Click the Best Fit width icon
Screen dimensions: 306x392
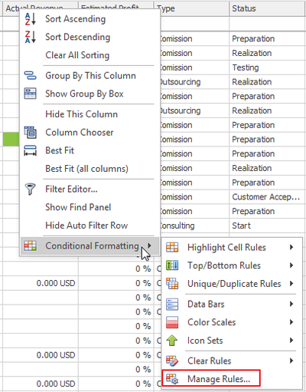click(31, 150)
